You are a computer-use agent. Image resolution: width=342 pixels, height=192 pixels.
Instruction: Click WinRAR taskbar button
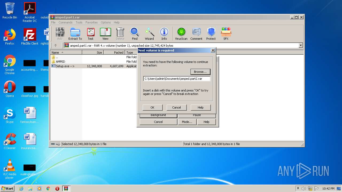pos(66,189)
